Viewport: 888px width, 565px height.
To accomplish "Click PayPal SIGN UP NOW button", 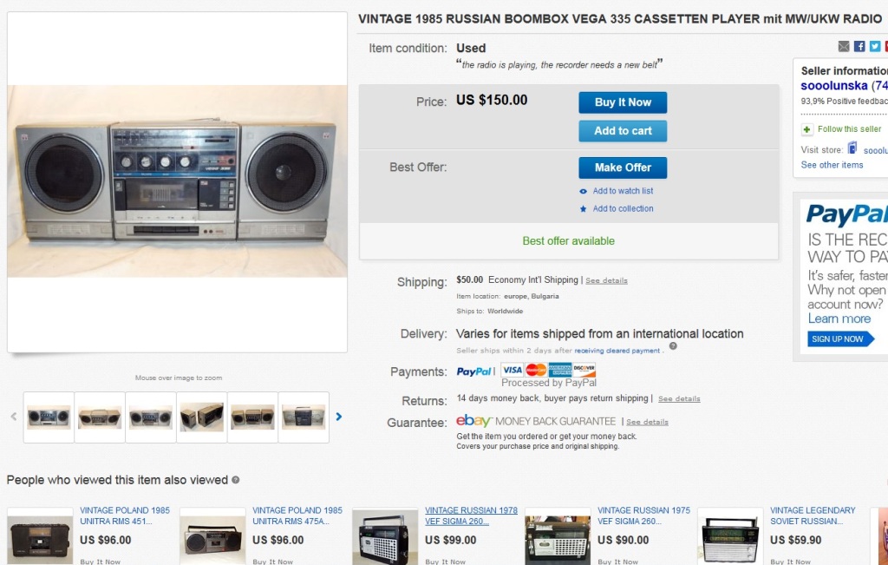I will click(840, 338).
